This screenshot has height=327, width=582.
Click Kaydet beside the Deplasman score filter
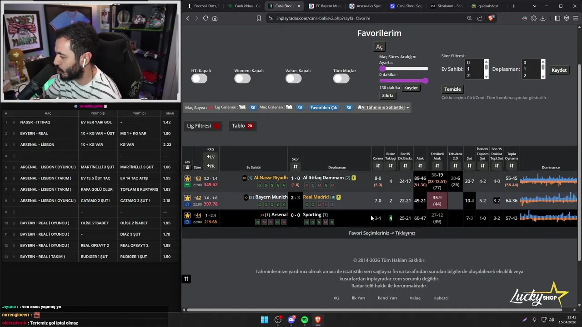(559, 70)
